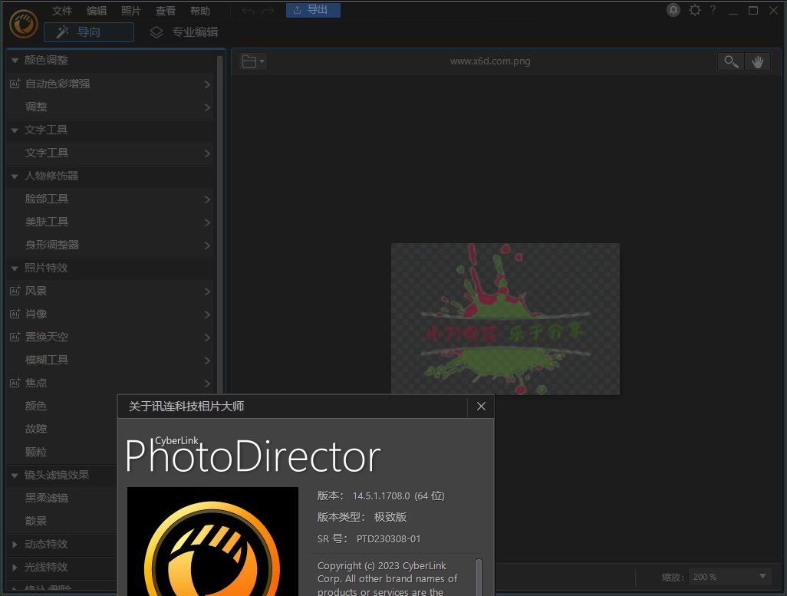
Task: Open the 照片 photo menu
Action: click(130, 10)
